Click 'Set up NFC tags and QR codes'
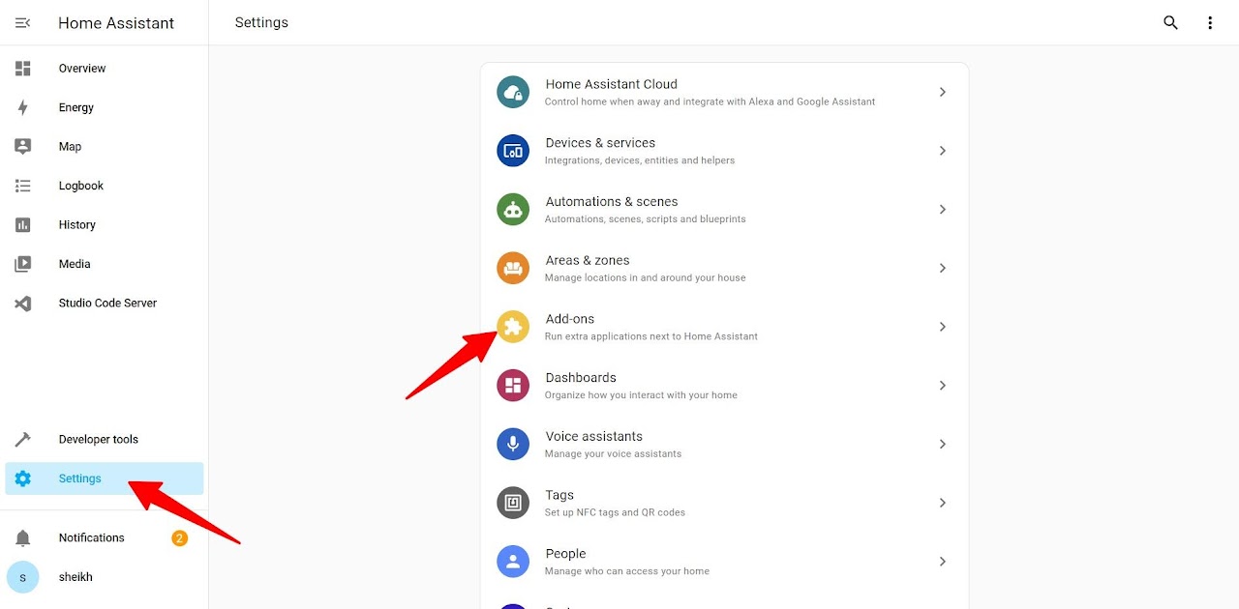Viewport: 1239px width, 609px height. pyautogui.click(x=615, y=512)
